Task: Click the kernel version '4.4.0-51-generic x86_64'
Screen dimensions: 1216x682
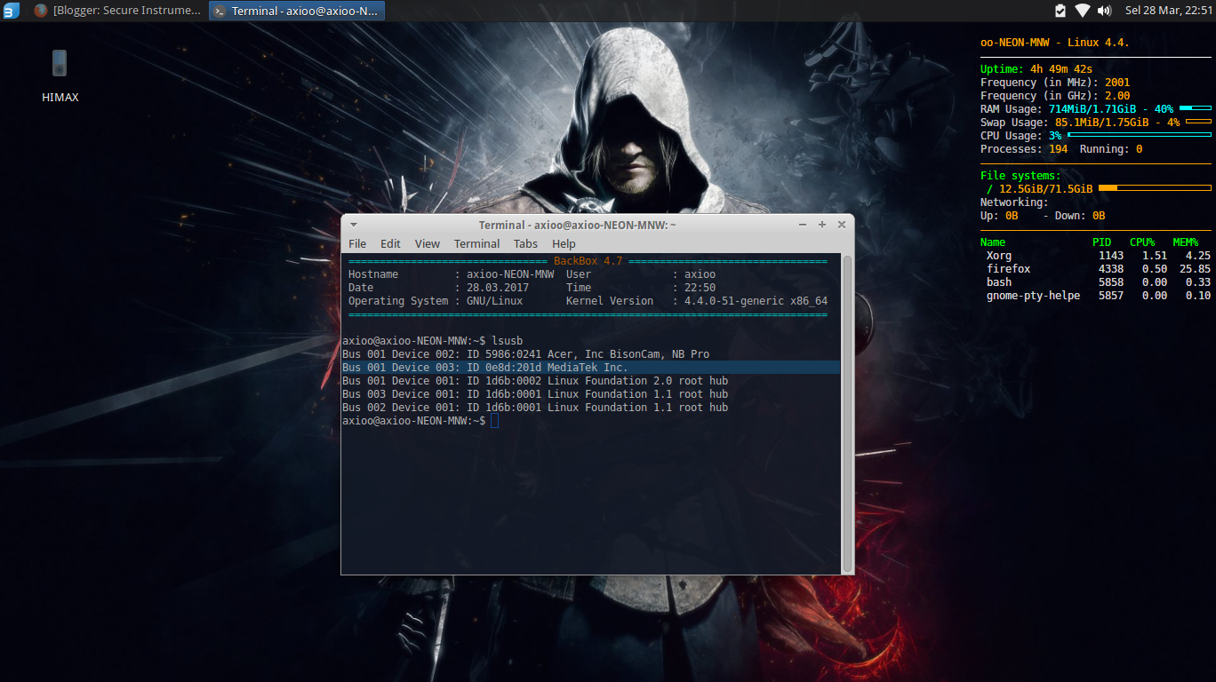Action: [x=756, y=301]
